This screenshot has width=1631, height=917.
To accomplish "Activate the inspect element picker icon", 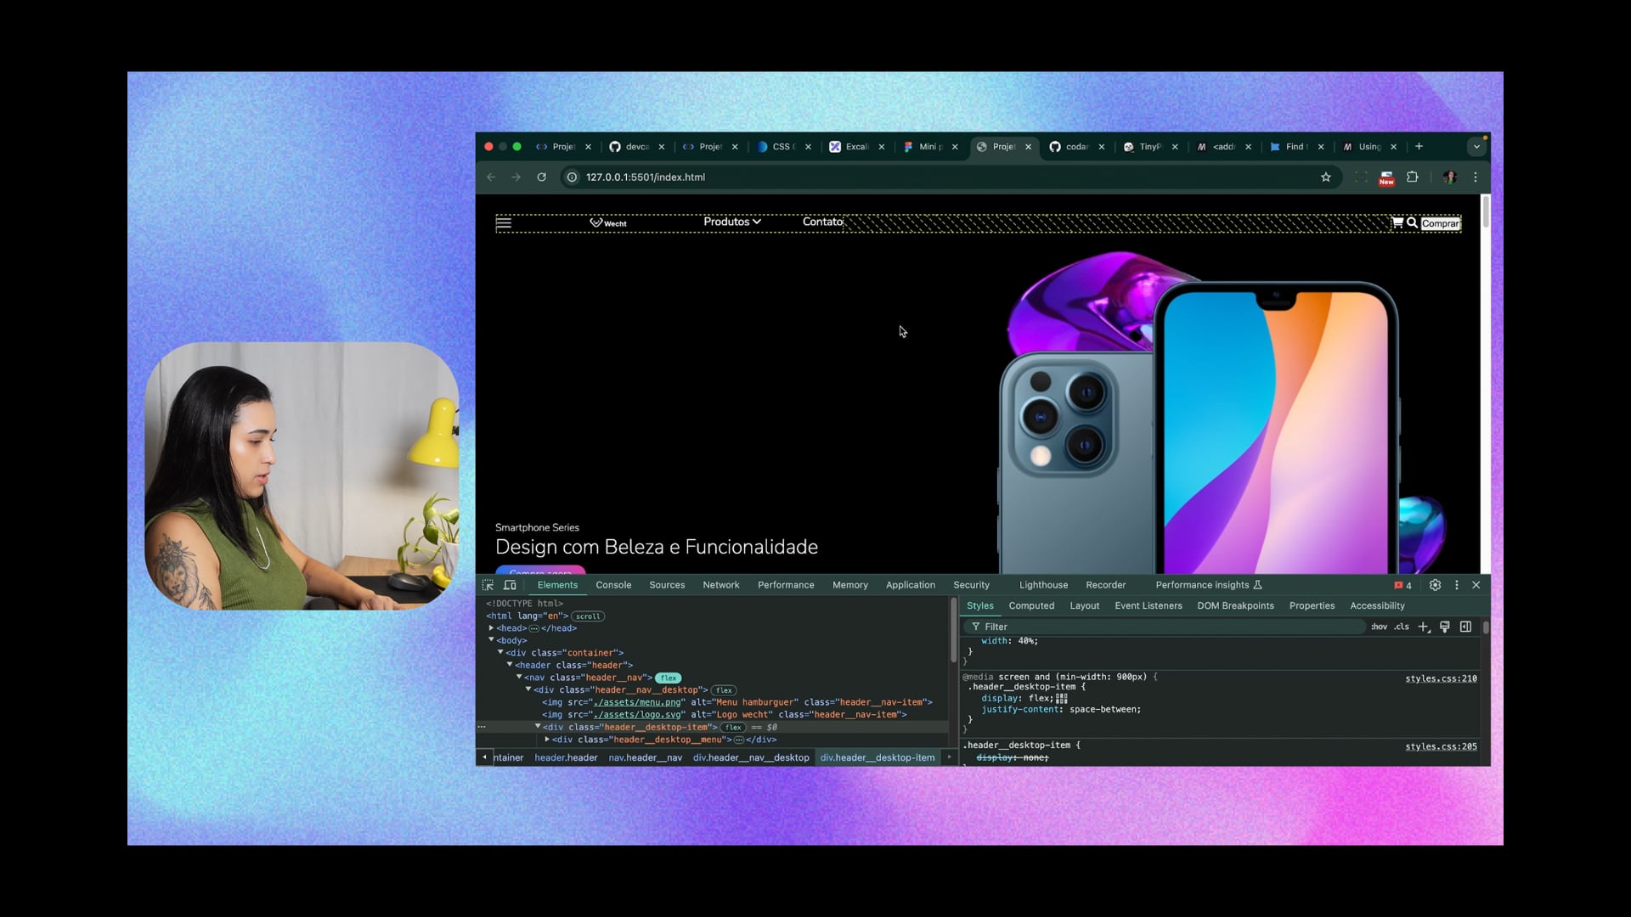I will coord(488,585).
